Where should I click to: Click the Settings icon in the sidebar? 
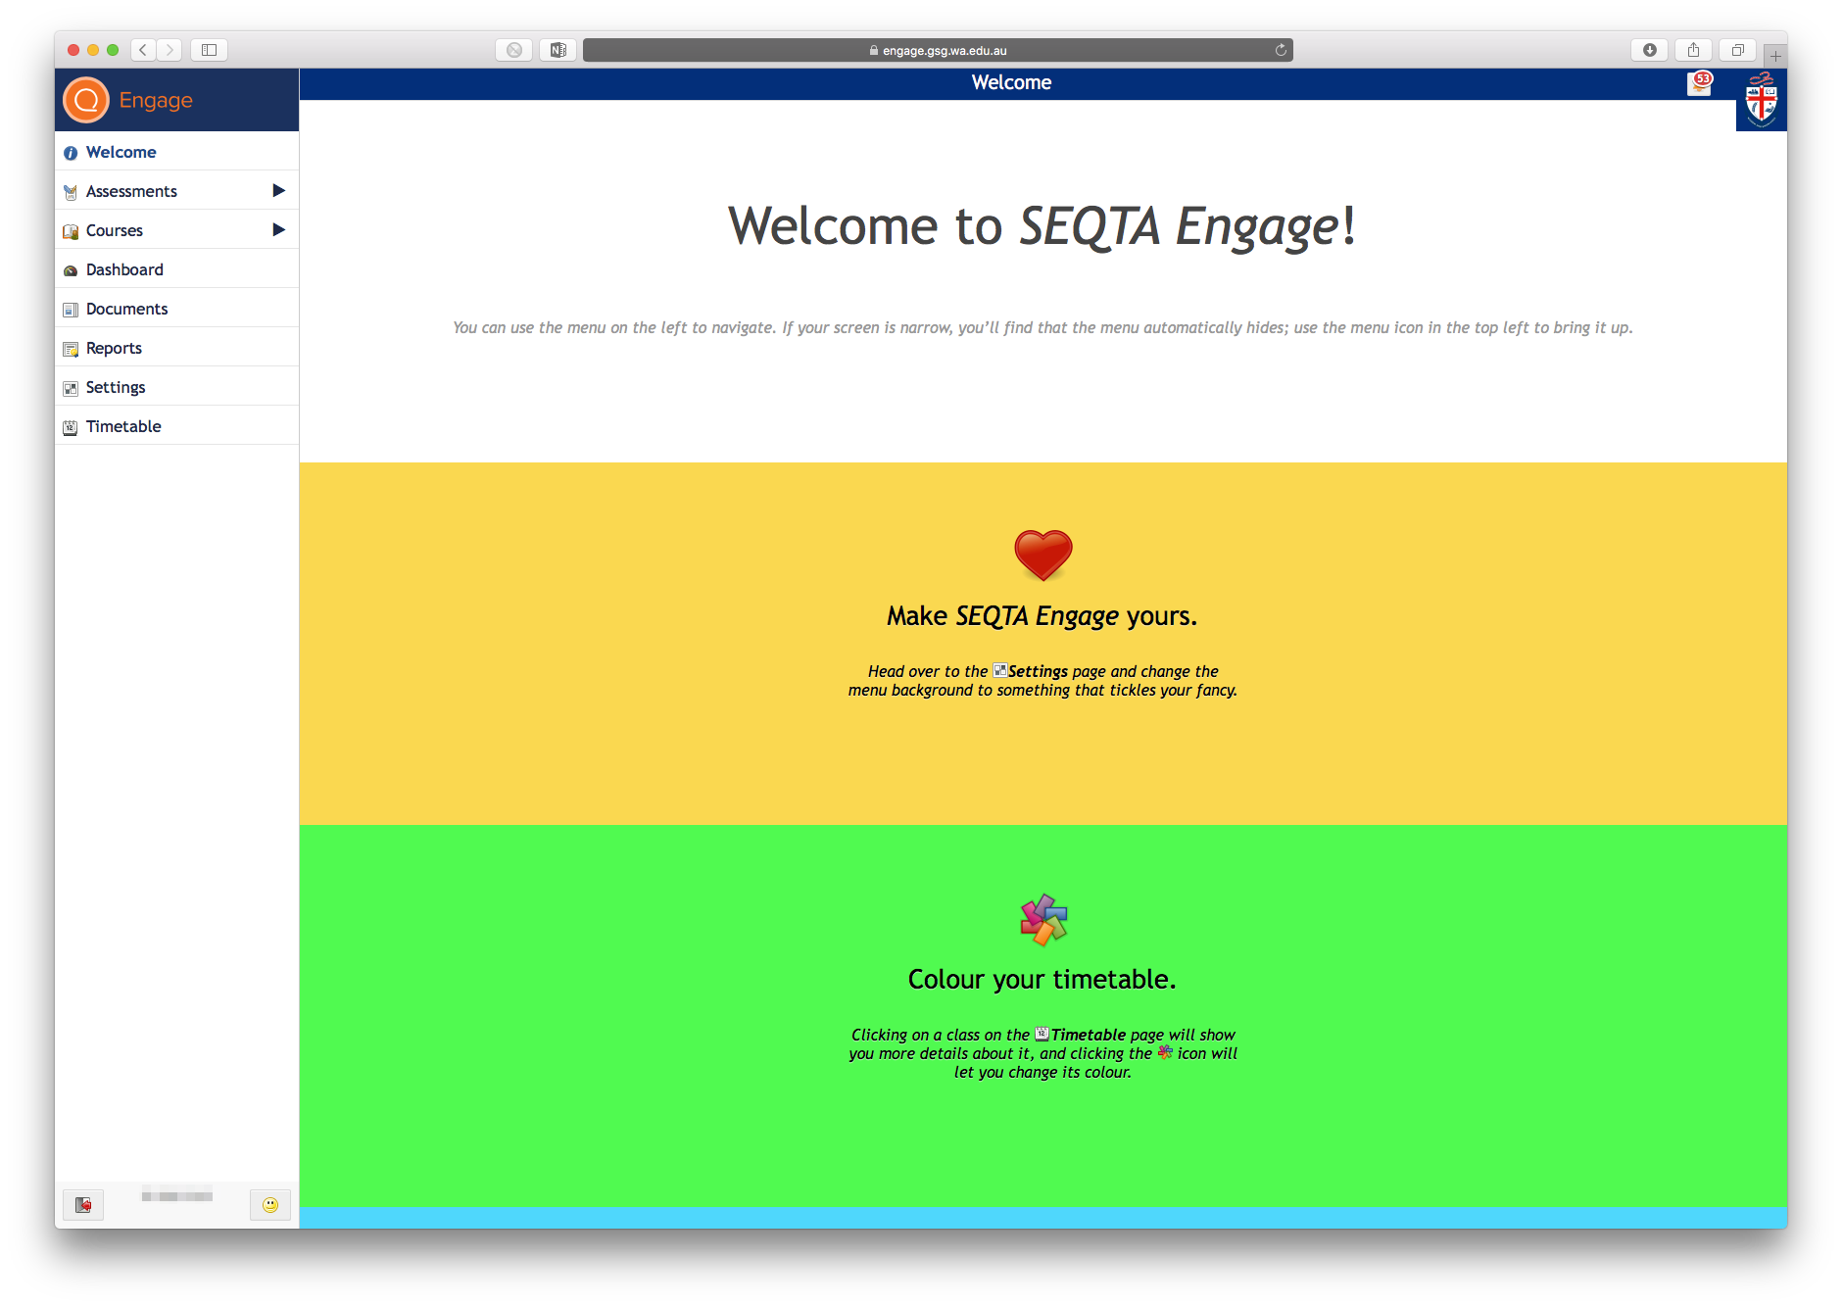(70, 387)
